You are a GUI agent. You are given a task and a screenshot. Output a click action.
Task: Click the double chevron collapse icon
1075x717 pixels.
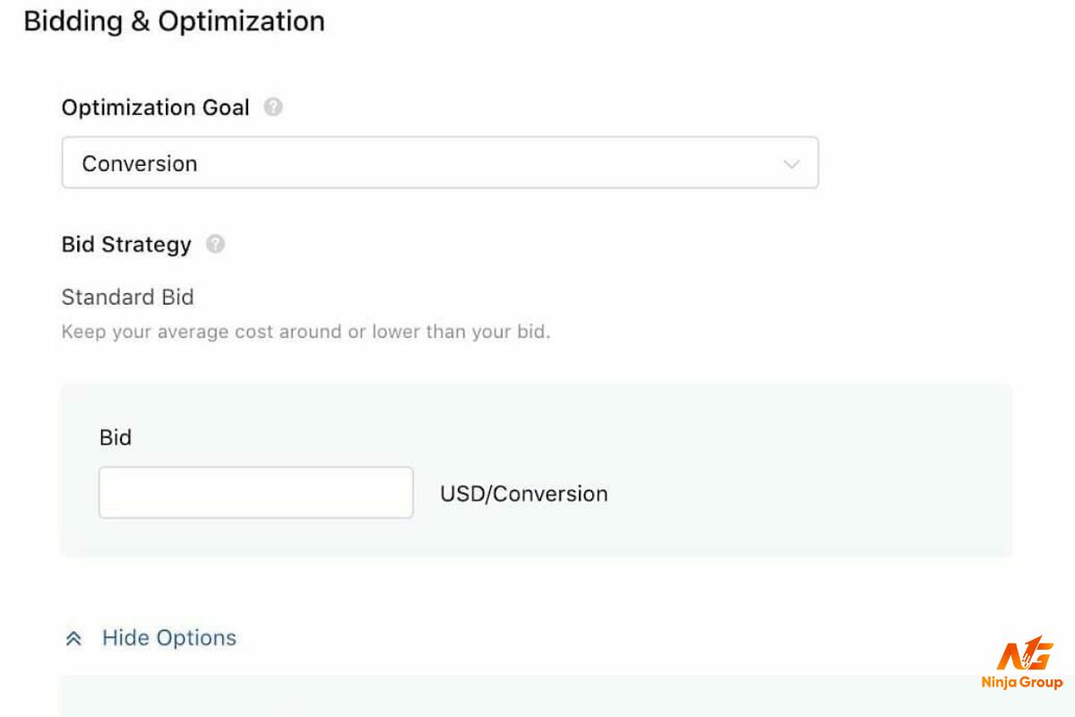tap(74, 638)
